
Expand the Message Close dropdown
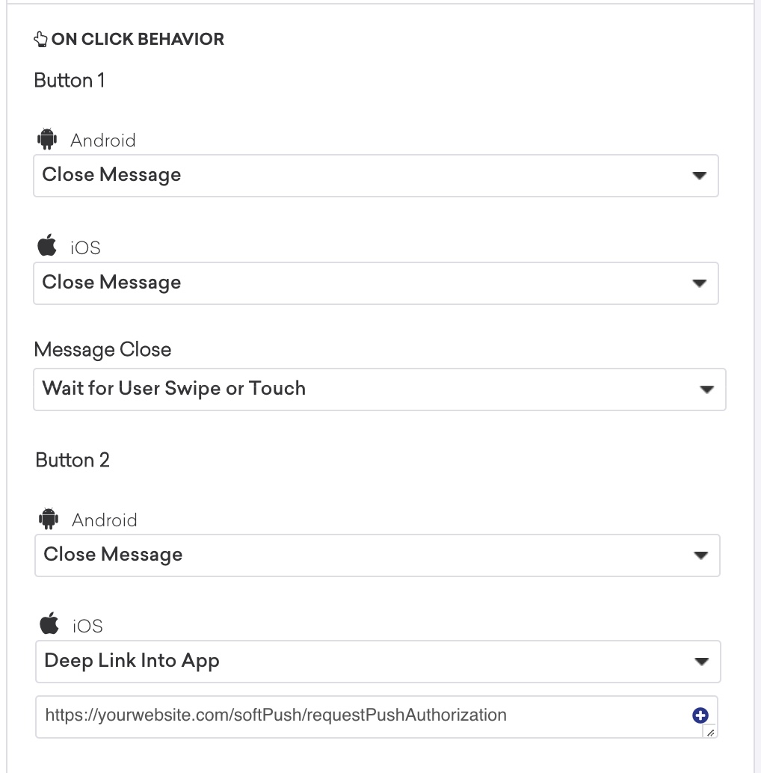[x=380, y=389]
